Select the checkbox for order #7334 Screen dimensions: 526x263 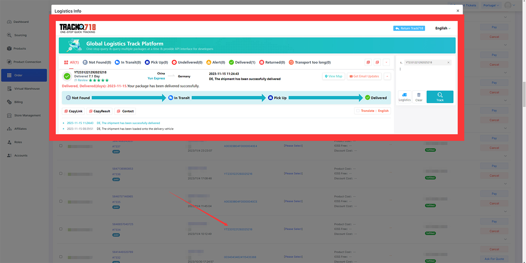pos(61,229)
